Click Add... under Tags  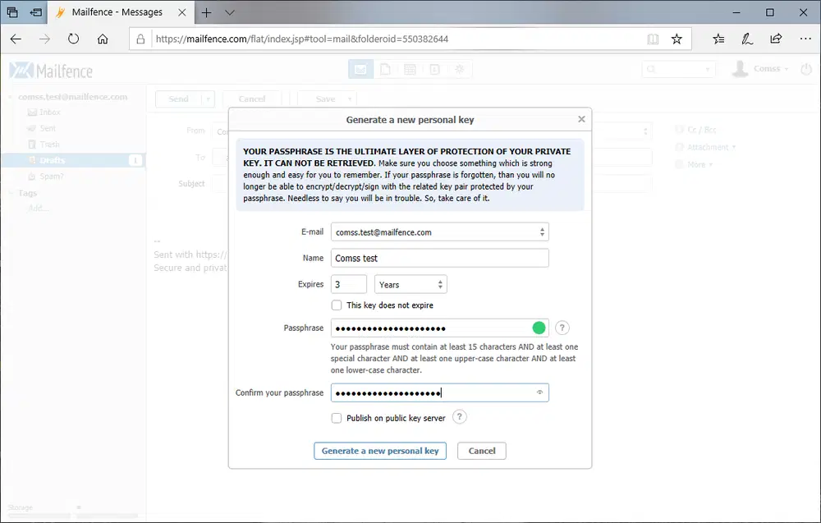tap(39, 209)
